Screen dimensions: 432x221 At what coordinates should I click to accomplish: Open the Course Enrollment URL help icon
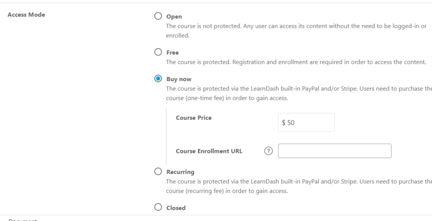click(x=268, y=151)
